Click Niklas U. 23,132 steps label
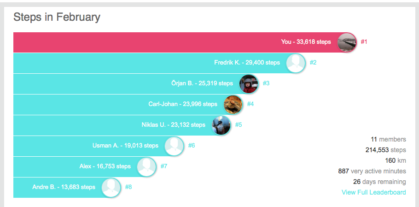The width and height of the screenshot is (419, 207). [x=173, y=125]
